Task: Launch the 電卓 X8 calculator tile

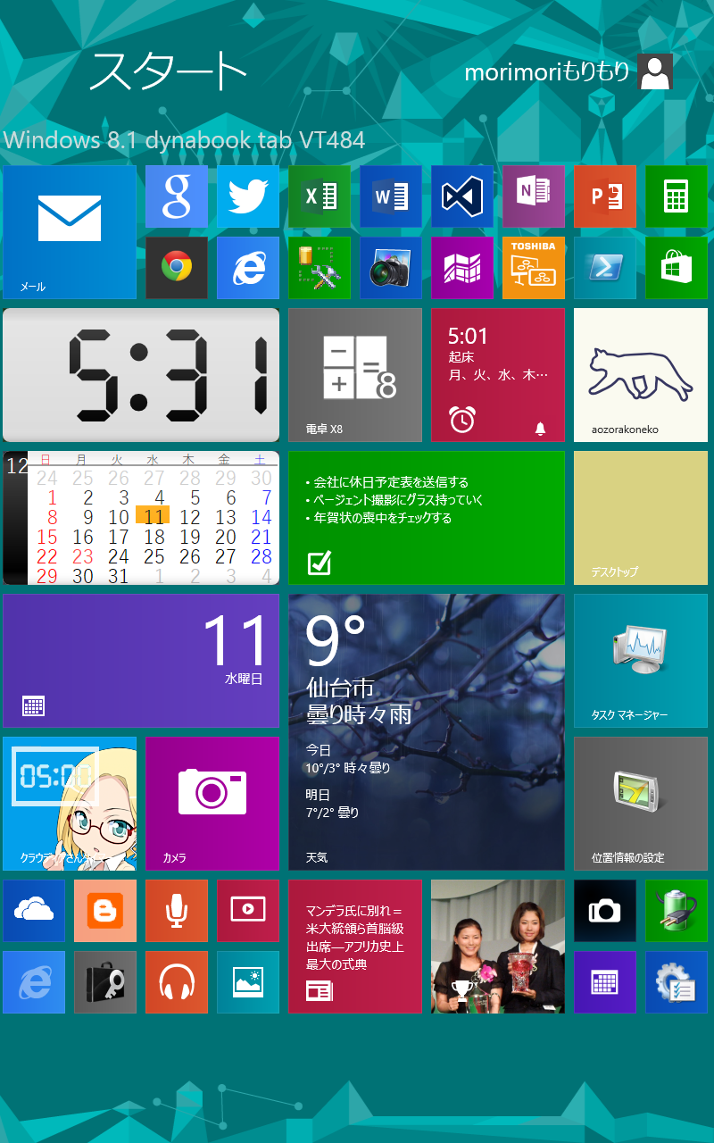Action: coord(355,375)
